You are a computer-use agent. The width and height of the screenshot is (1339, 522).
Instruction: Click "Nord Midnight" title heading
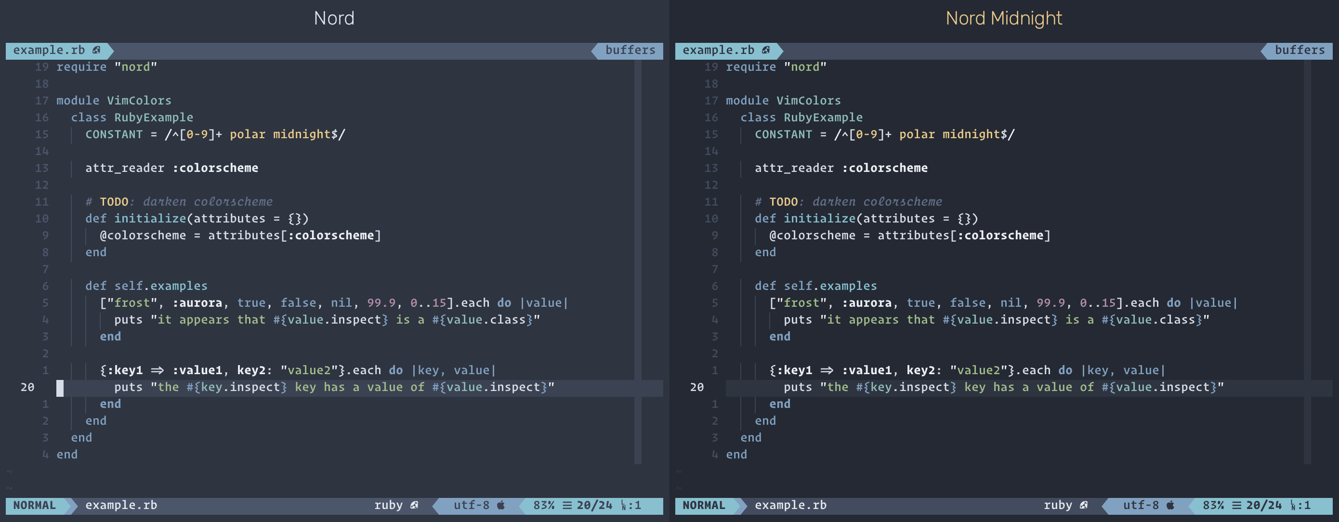(x=1004, y=19)
